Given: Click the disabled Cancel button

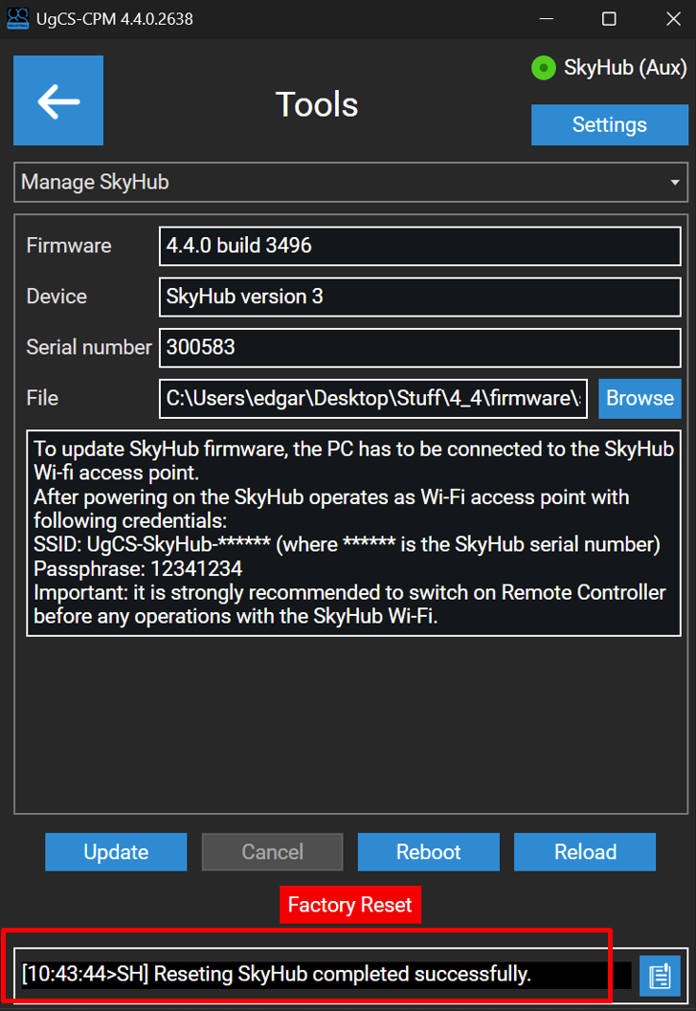Looking at the screenshot, I should [272, 851].
